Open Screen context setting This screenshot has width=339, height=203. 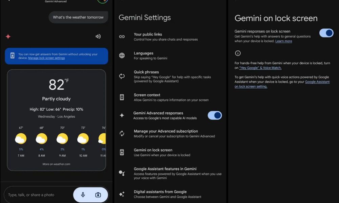(x=171, y=97)
